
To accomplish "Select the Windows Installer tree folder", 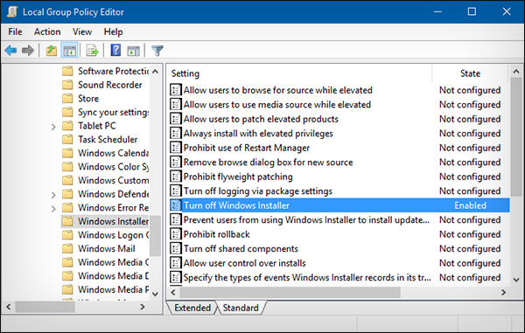I will [x=113, y=221].
